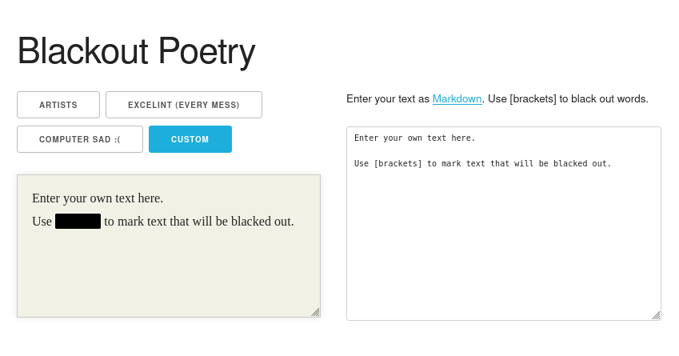
Task: Select the ARTISTS preset button
Action: point(58,105)
